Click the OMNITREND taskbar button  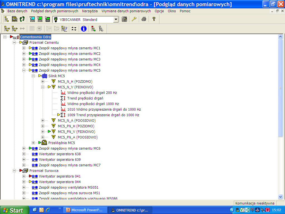(130, 210)
